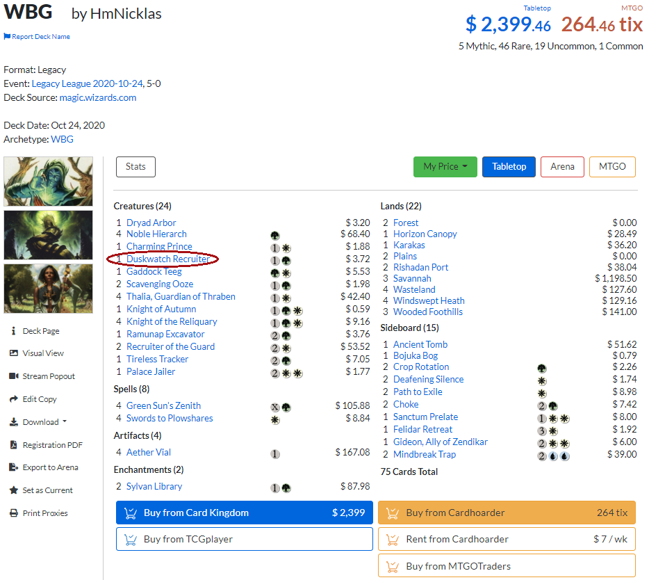
Task: Open the Stats button
Action: tap(135, 166)
